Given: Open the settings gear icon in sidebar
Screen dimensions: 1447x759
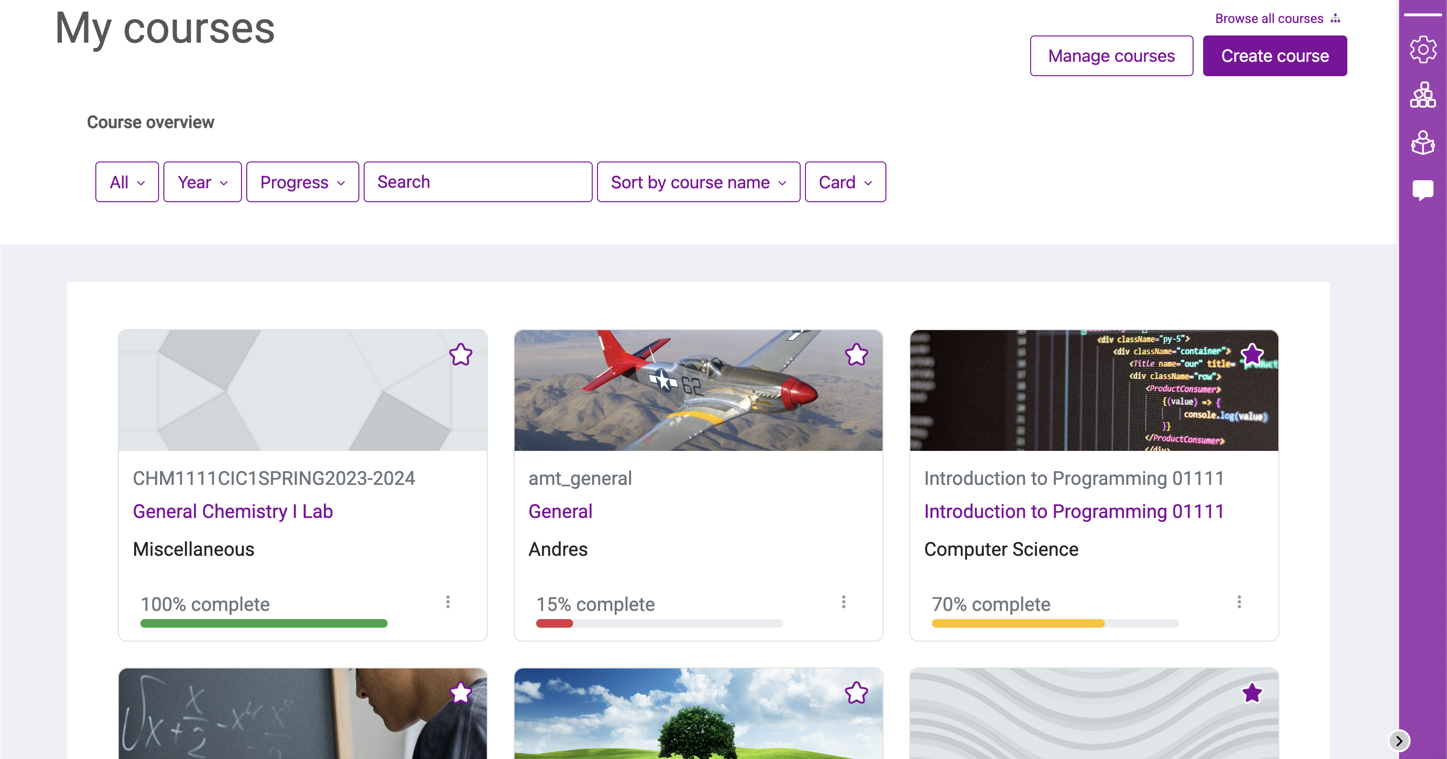Looking at the screenshot, I should point(1422,49).
